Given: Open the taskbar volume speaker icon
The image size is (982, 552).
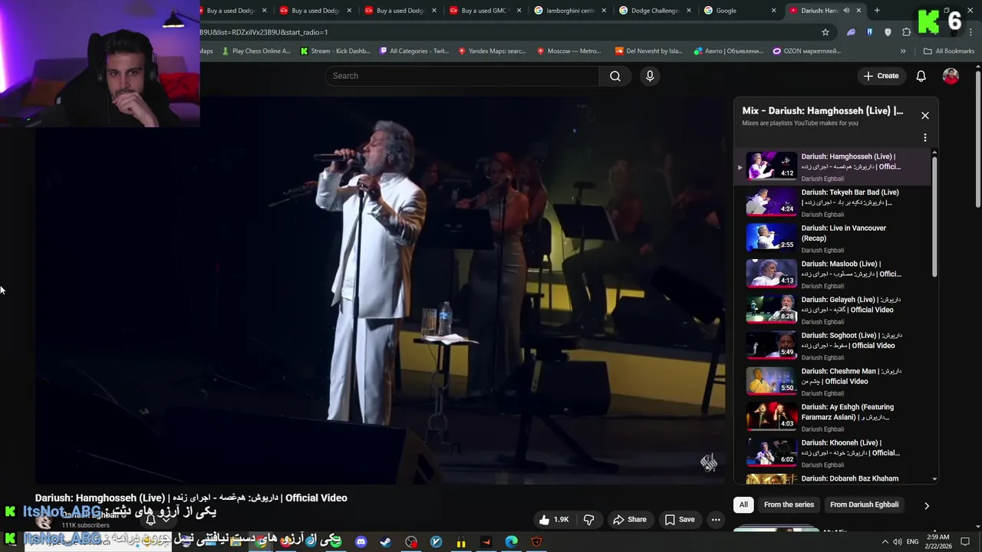Looking at the screenshot, I should click(898, 542).
